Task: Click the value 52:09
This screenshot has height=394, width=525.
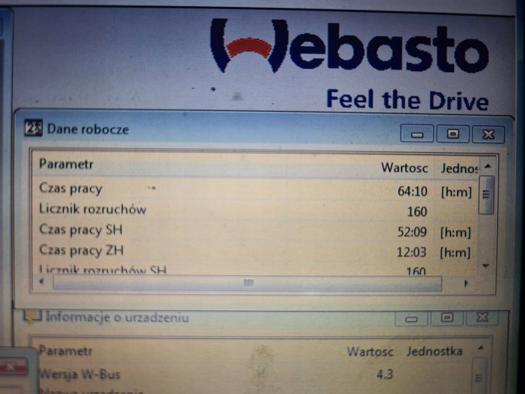Action: pyautogui.click(x=412, y=232)
